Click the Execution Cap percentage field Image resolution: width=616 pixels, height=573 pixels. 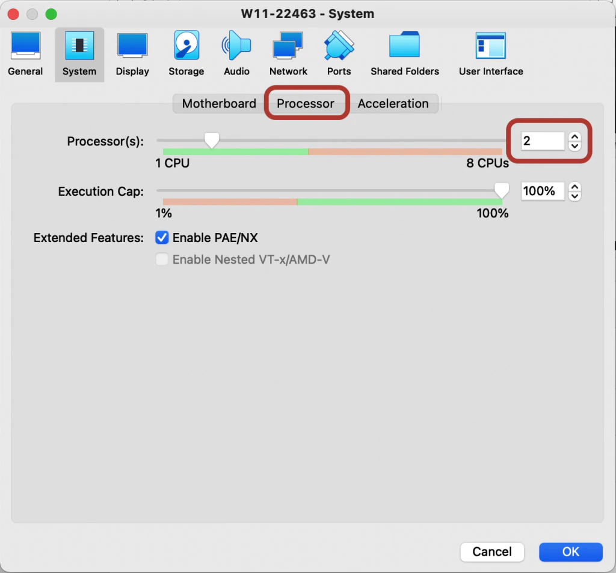click(543, 191)
